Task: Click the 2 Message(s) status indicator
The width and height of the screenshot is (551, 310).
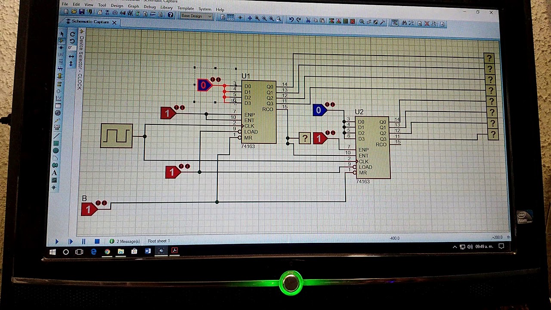Action: tap(125, 242)
